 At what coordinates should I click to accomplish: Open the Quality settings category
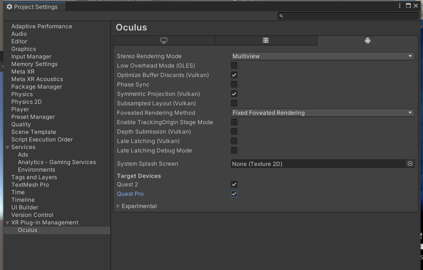tap(21, 124)
